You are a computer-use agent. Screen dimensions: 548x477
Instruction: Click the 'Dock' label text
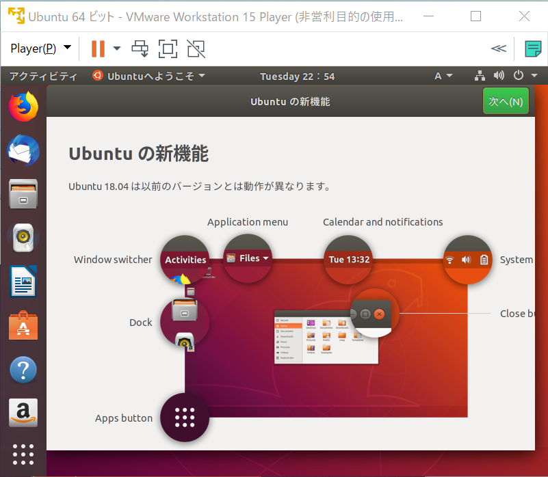pyautogui.click(x=140, y=323)
